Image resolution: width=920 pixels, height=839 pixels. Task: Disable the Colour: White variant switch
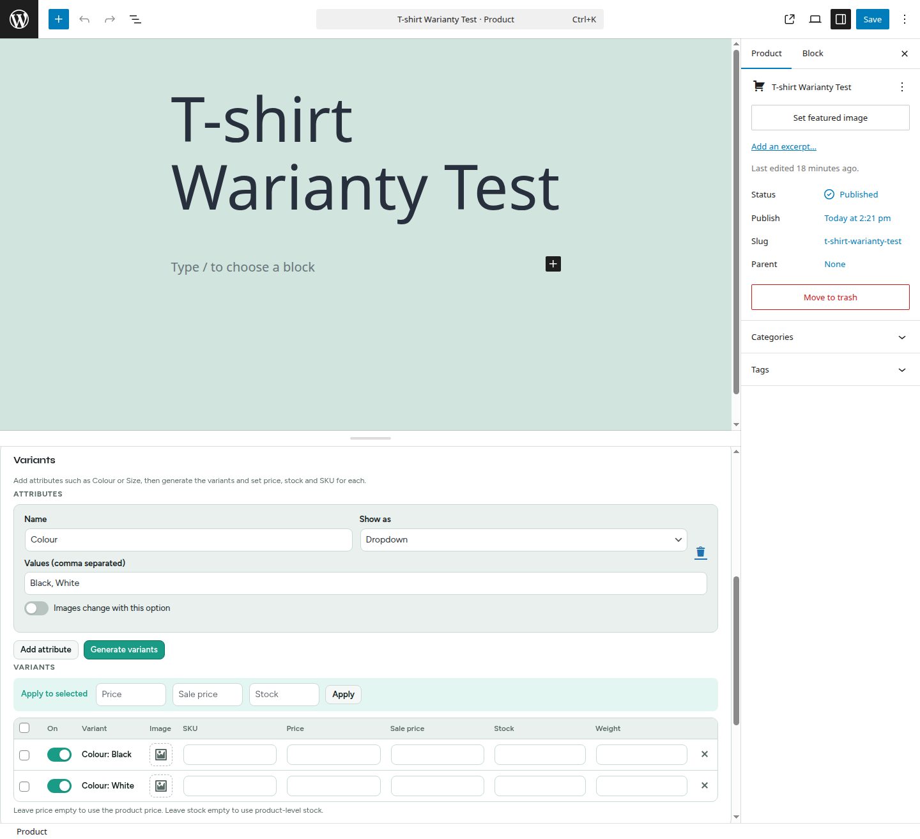pyautogui.click(x=59, y=786)
